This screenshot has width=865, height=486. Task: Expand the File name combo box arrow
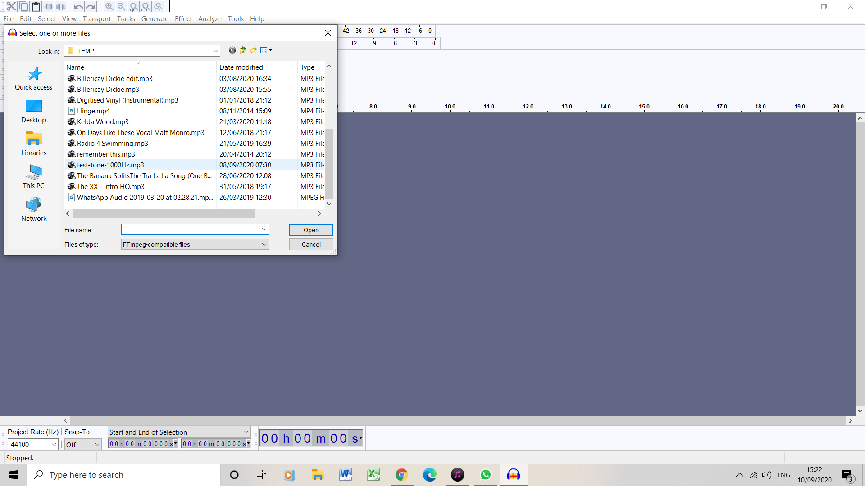pos(264,229)
